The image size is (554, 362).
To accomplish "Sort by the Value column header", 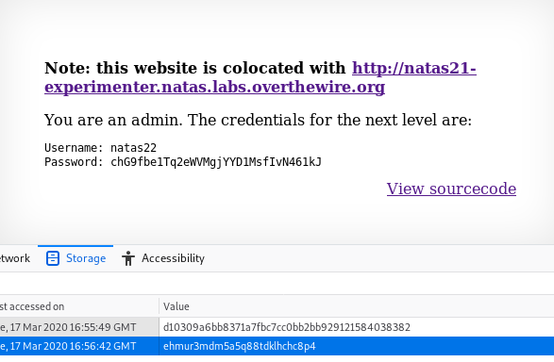I will click(176, 306).
